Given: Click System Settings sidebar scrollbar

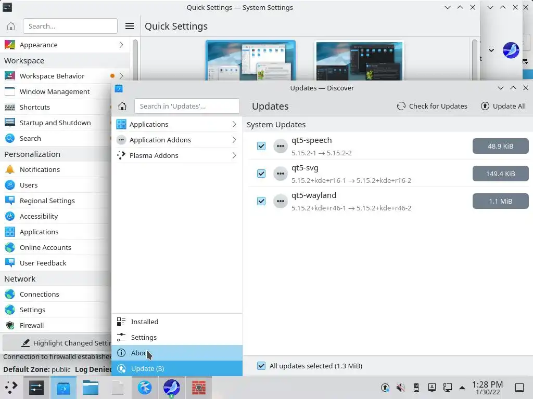Looking at the screenshot, I should 135,60.
